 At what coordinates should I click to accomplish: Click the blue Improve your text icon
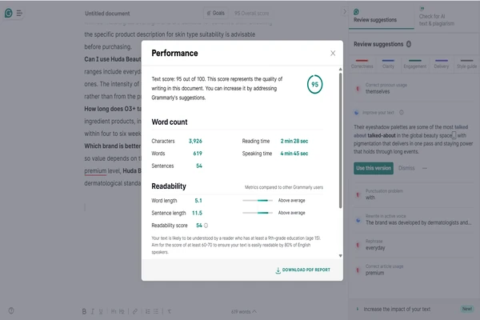pos(357,113)
